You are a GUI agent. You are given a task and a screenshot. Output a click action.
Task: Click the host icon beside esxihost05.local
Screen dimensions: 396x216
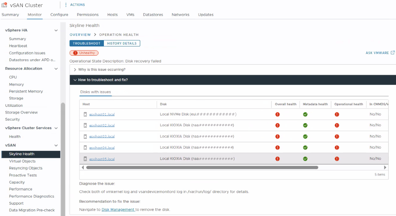click(85, 159)
